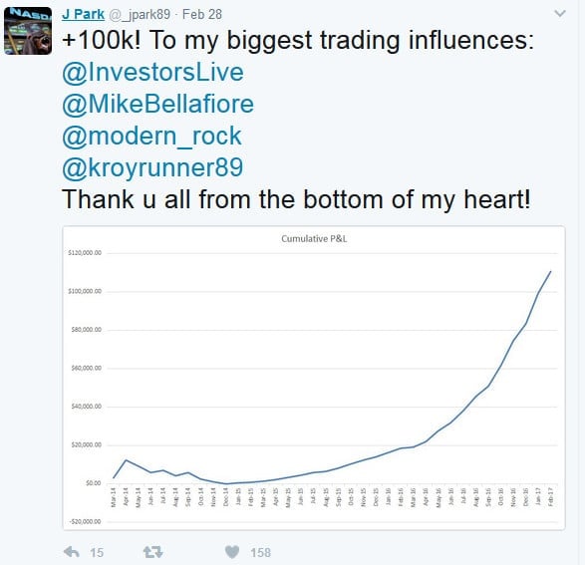Open the @kroyrunner89 mention
Image resolution: width=585 pixels, height=565 pixels.
152,167
